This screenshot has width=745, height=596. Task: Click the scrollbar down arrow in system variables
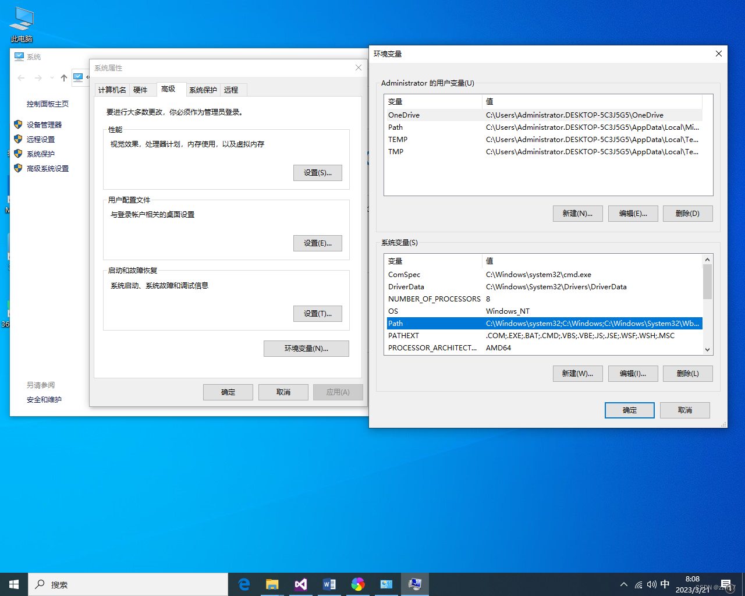point(707,349)
